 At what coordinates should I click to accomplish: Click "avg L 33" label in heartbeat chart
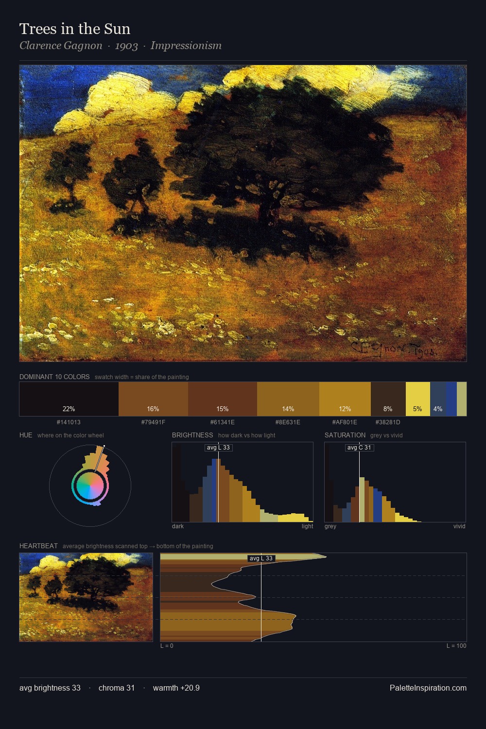261,558
